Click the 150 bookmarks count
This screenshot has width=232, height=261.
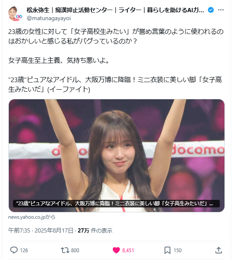177,251
